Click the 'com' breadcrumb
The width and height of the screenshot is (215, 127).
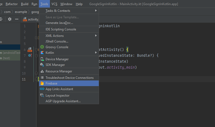[7, 12]
